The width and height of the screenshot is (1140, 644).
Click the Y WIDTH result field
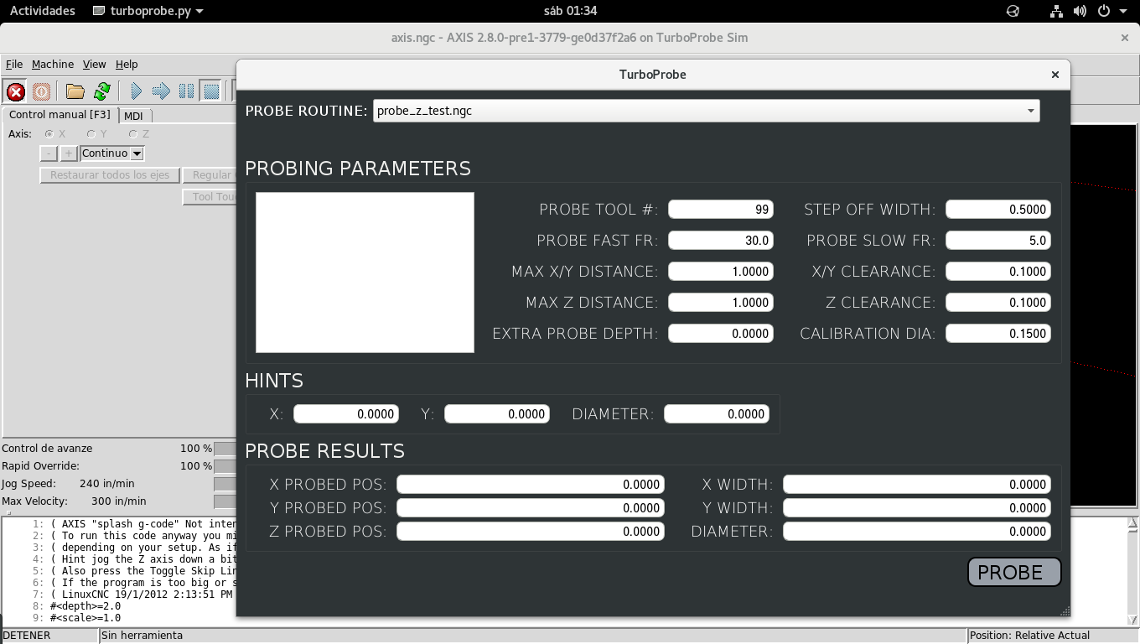click(917, 508)
